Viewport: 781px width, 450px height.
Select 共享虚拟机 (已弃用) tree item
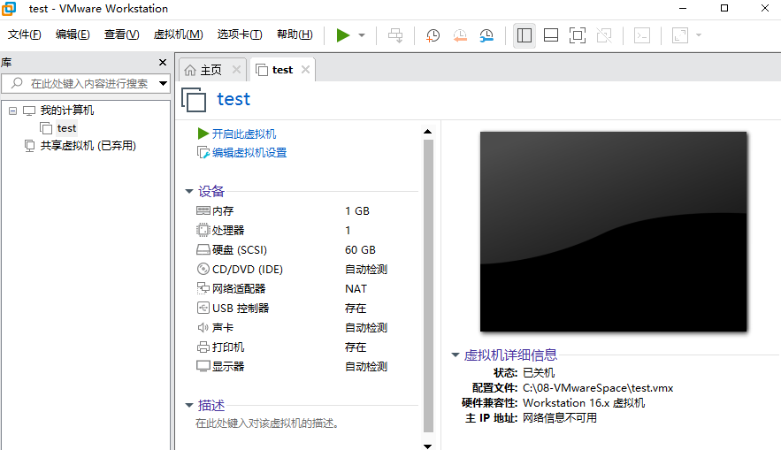pyautogui.click(x=88, y=145)
